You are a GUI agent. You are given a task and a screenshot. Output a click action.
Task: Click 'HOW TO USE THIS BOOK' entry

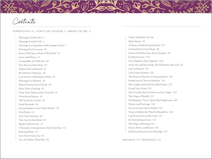tap(50, 31)
